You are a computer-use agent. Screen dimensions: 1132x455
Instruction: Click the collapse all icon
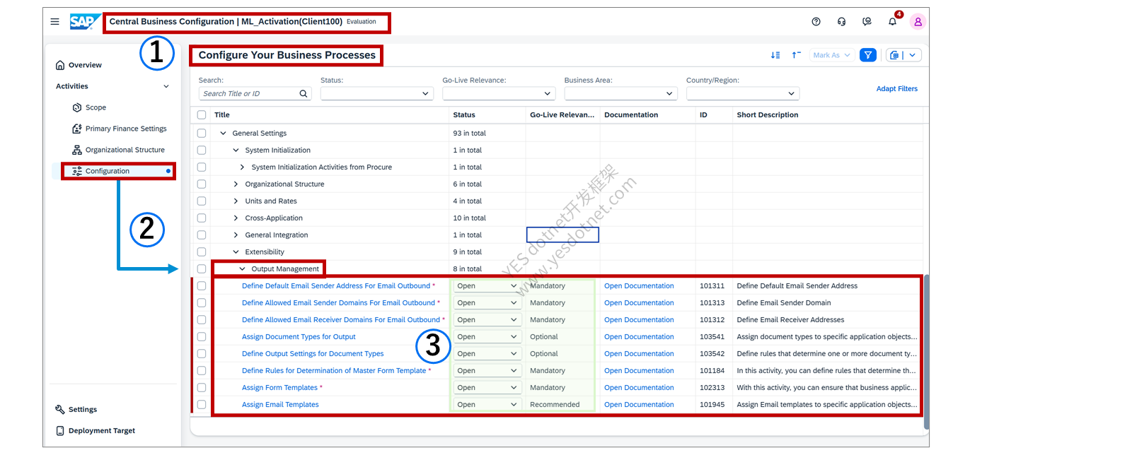pyautogui.click(x=796, y=55)
